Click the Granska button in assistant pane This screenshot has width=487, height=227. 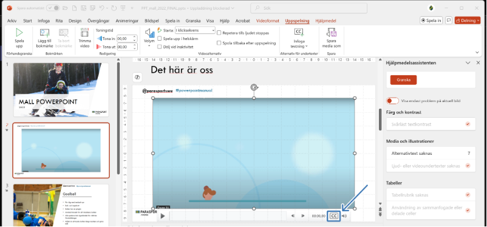tap(403, 80)
